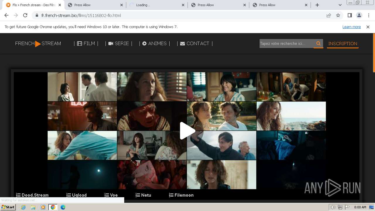
Task: Click the play icon beside ANIMES
Action: click(144, 44)
